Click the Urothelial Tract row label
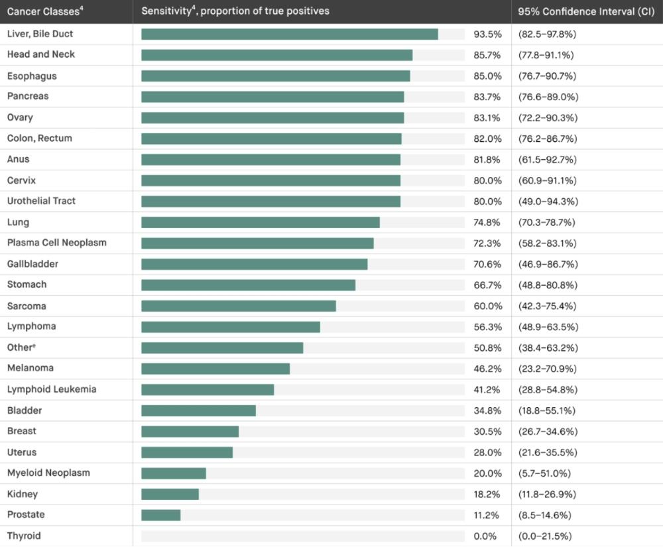 42,201
